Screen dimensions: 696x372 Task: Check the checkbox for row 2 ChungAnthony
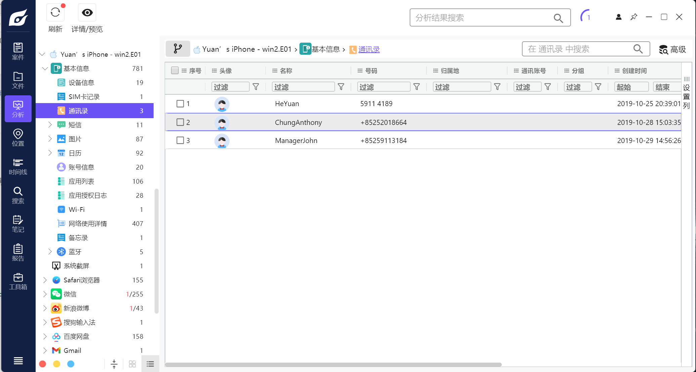180,122
